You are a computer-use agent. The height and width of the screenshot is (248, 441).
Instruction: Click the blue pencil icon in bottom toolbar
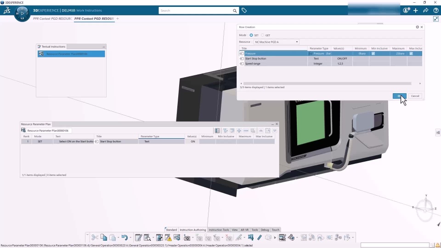pyautogui.click(x=259, y=237)
